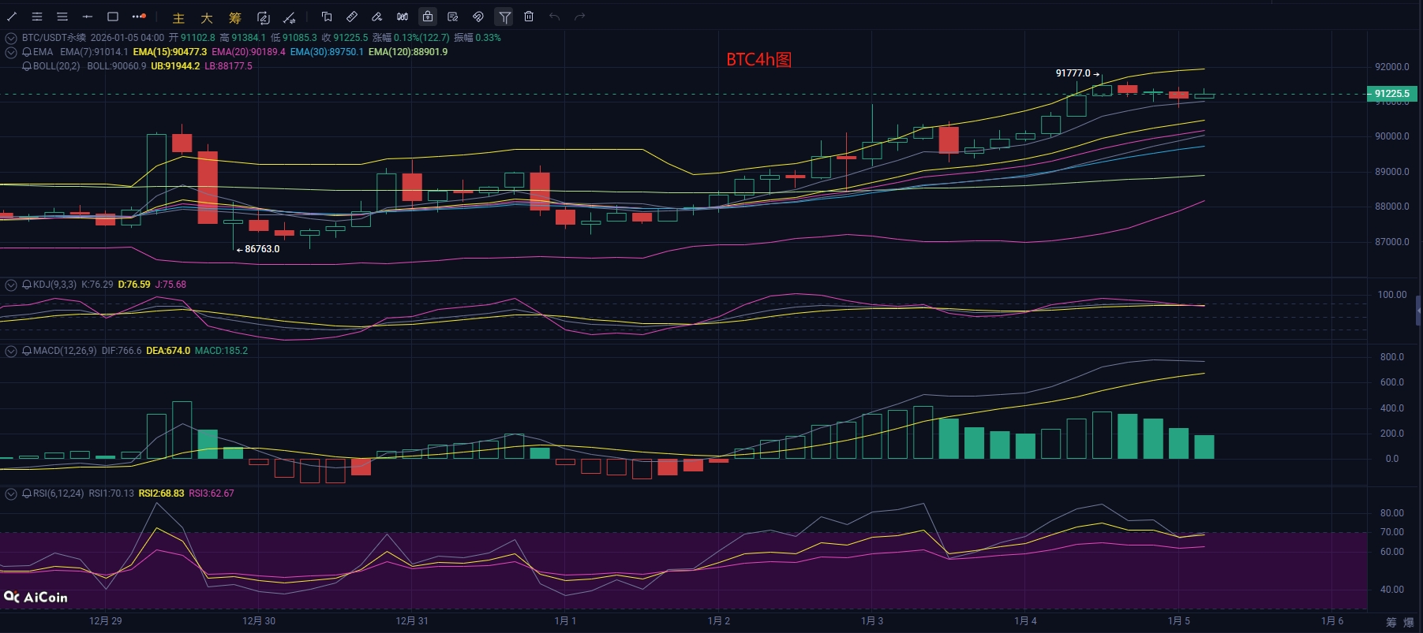
Task: Toggle the lock drawings button
Action: (x=427, y=17)
